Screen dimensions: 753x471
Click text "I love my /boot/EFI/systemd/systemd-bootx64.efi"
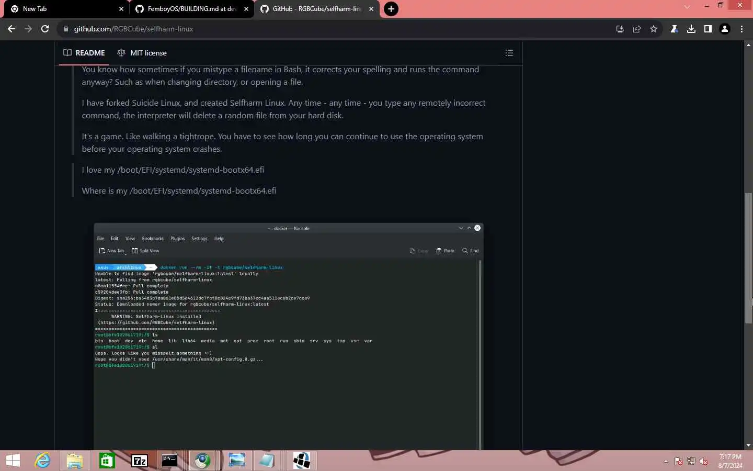[x=173, y=170]
